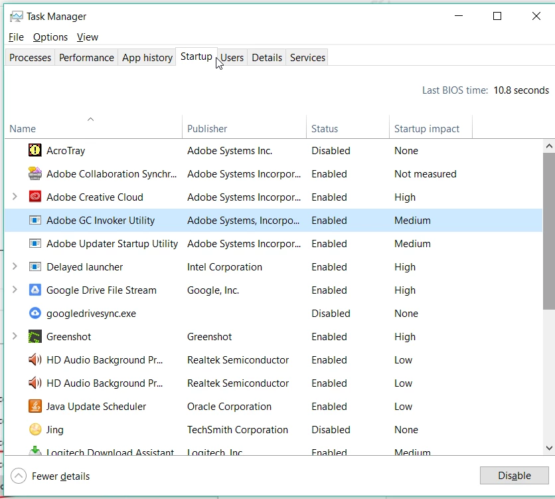Select the Startup tab
The height and width of the screenshot is (499, 555).
point(196,56)
